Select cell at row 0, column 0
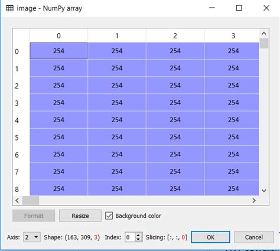Screen dimensions: 280x251 pyautogui.click(x=58, y=51)
